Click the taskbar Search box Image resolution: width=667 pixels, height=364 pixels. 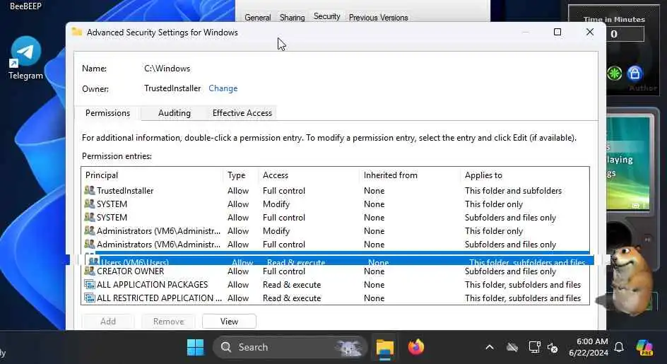(x=290, y=348)
